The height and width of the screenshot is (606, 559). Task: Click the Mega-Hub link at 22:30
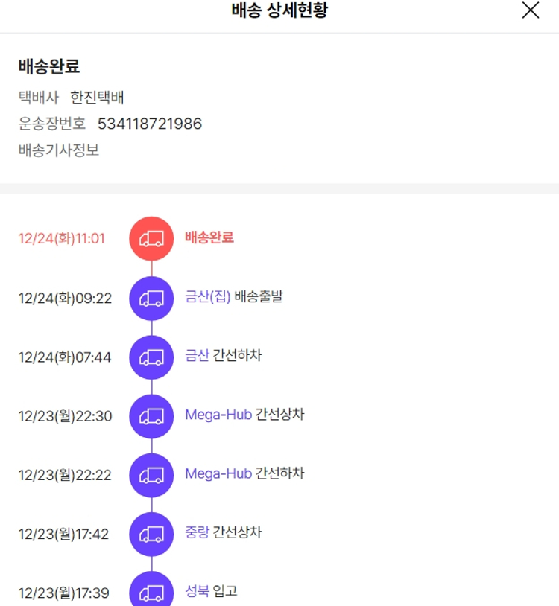pos(218,415)
